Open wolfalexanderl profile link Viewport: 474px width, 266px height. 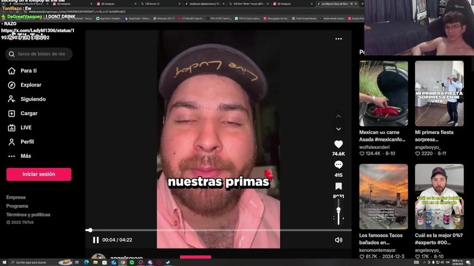[x=374, y=147]
